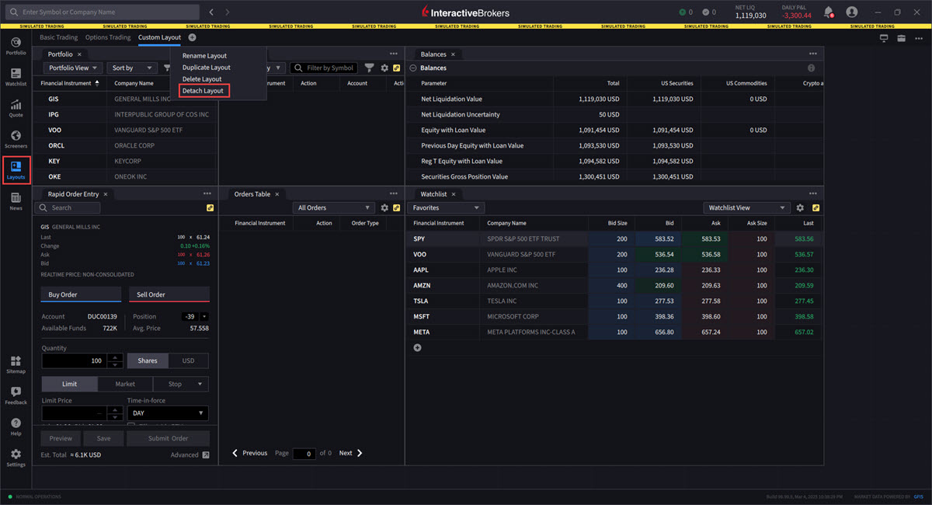
Task: Open the Balances panel three-dot menu
Action: coord(813,54)
